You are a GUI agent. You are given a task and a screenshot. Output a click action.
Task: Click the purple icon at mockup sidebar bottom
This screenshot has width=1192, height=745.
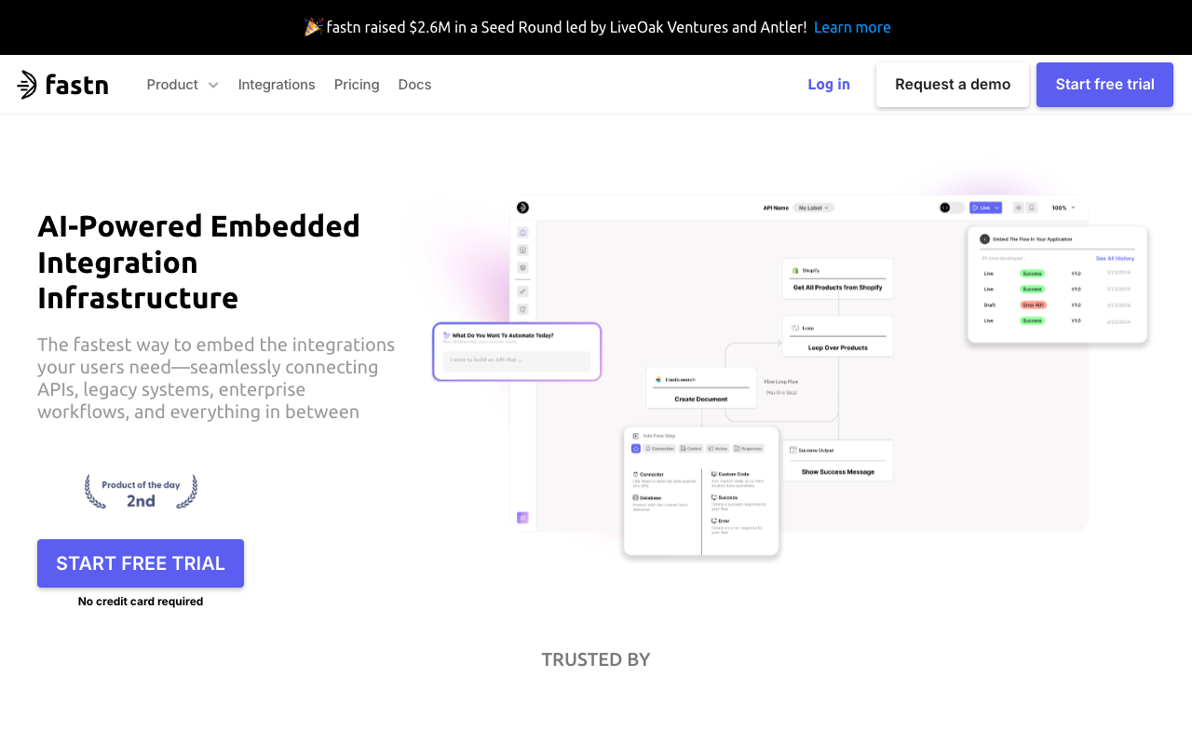coord(522,518)
